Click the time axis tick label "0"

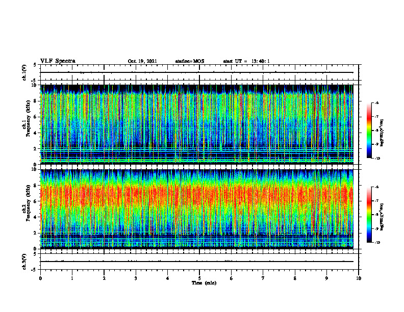pyautogui.click(x=40, y=278)
